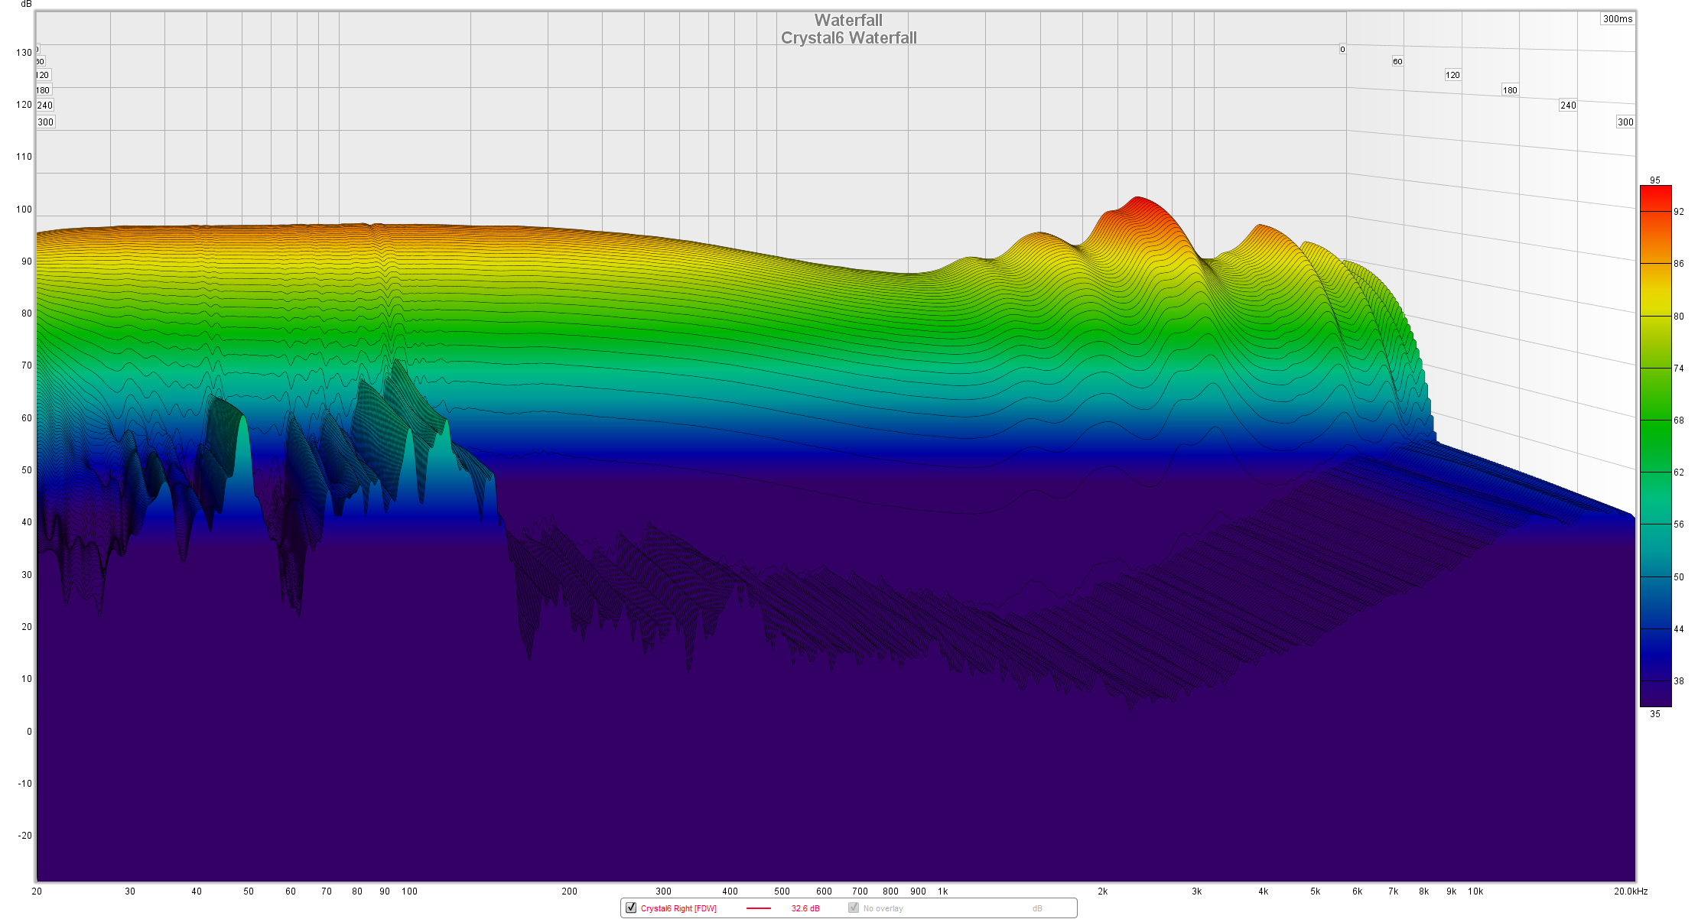Click the dB unit label above vertical axis
The width and height of the screenshot is (1698, 919).
26,5
